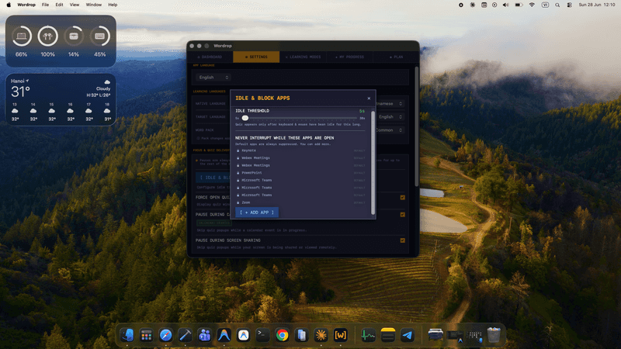The height and width of the screenshot is (349, 621).
Task: Open the File menu
Action: click(45, 5)
